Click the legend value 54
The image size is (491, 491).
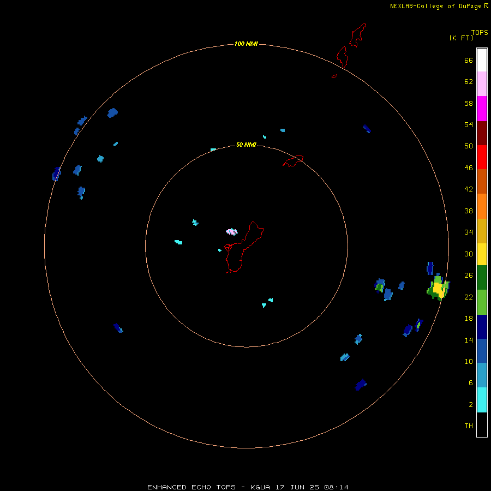point(469,124)
